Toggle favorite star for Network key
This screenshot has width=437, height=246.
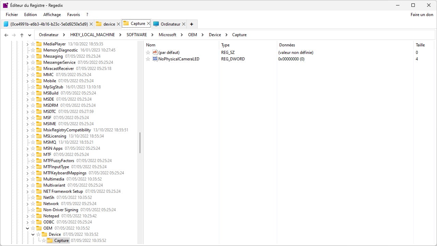click(x=33, y=204)
